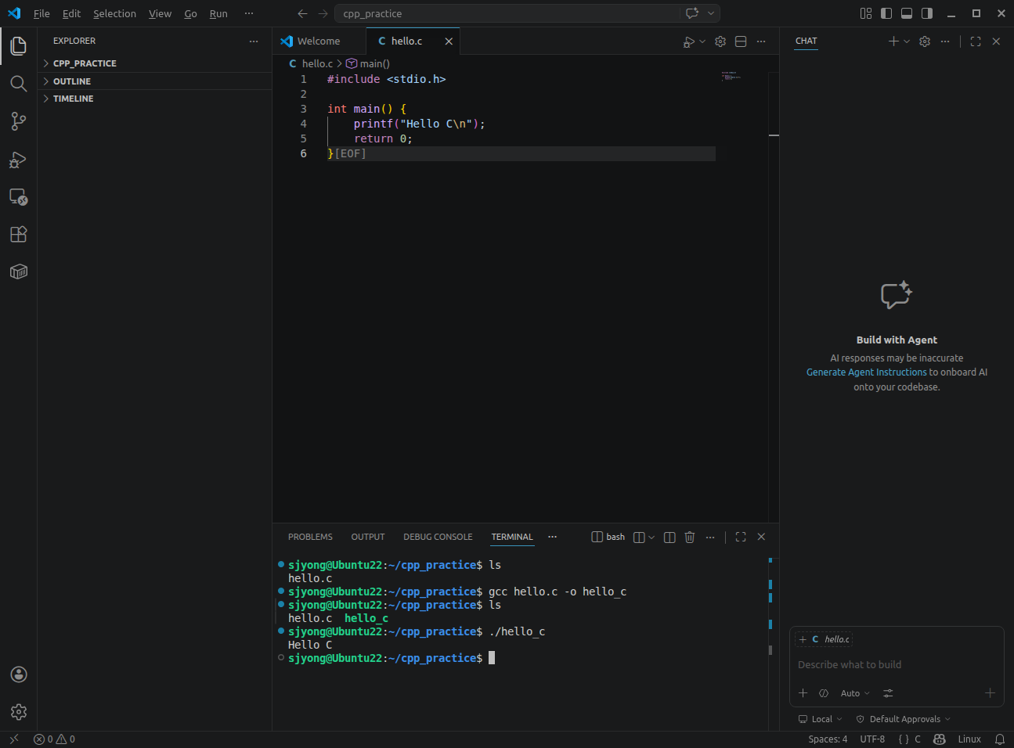Image resolution: width=1014 pixels, height=748 pixels.
Task: Click the Describe what to build input
Action: (897, 665)
